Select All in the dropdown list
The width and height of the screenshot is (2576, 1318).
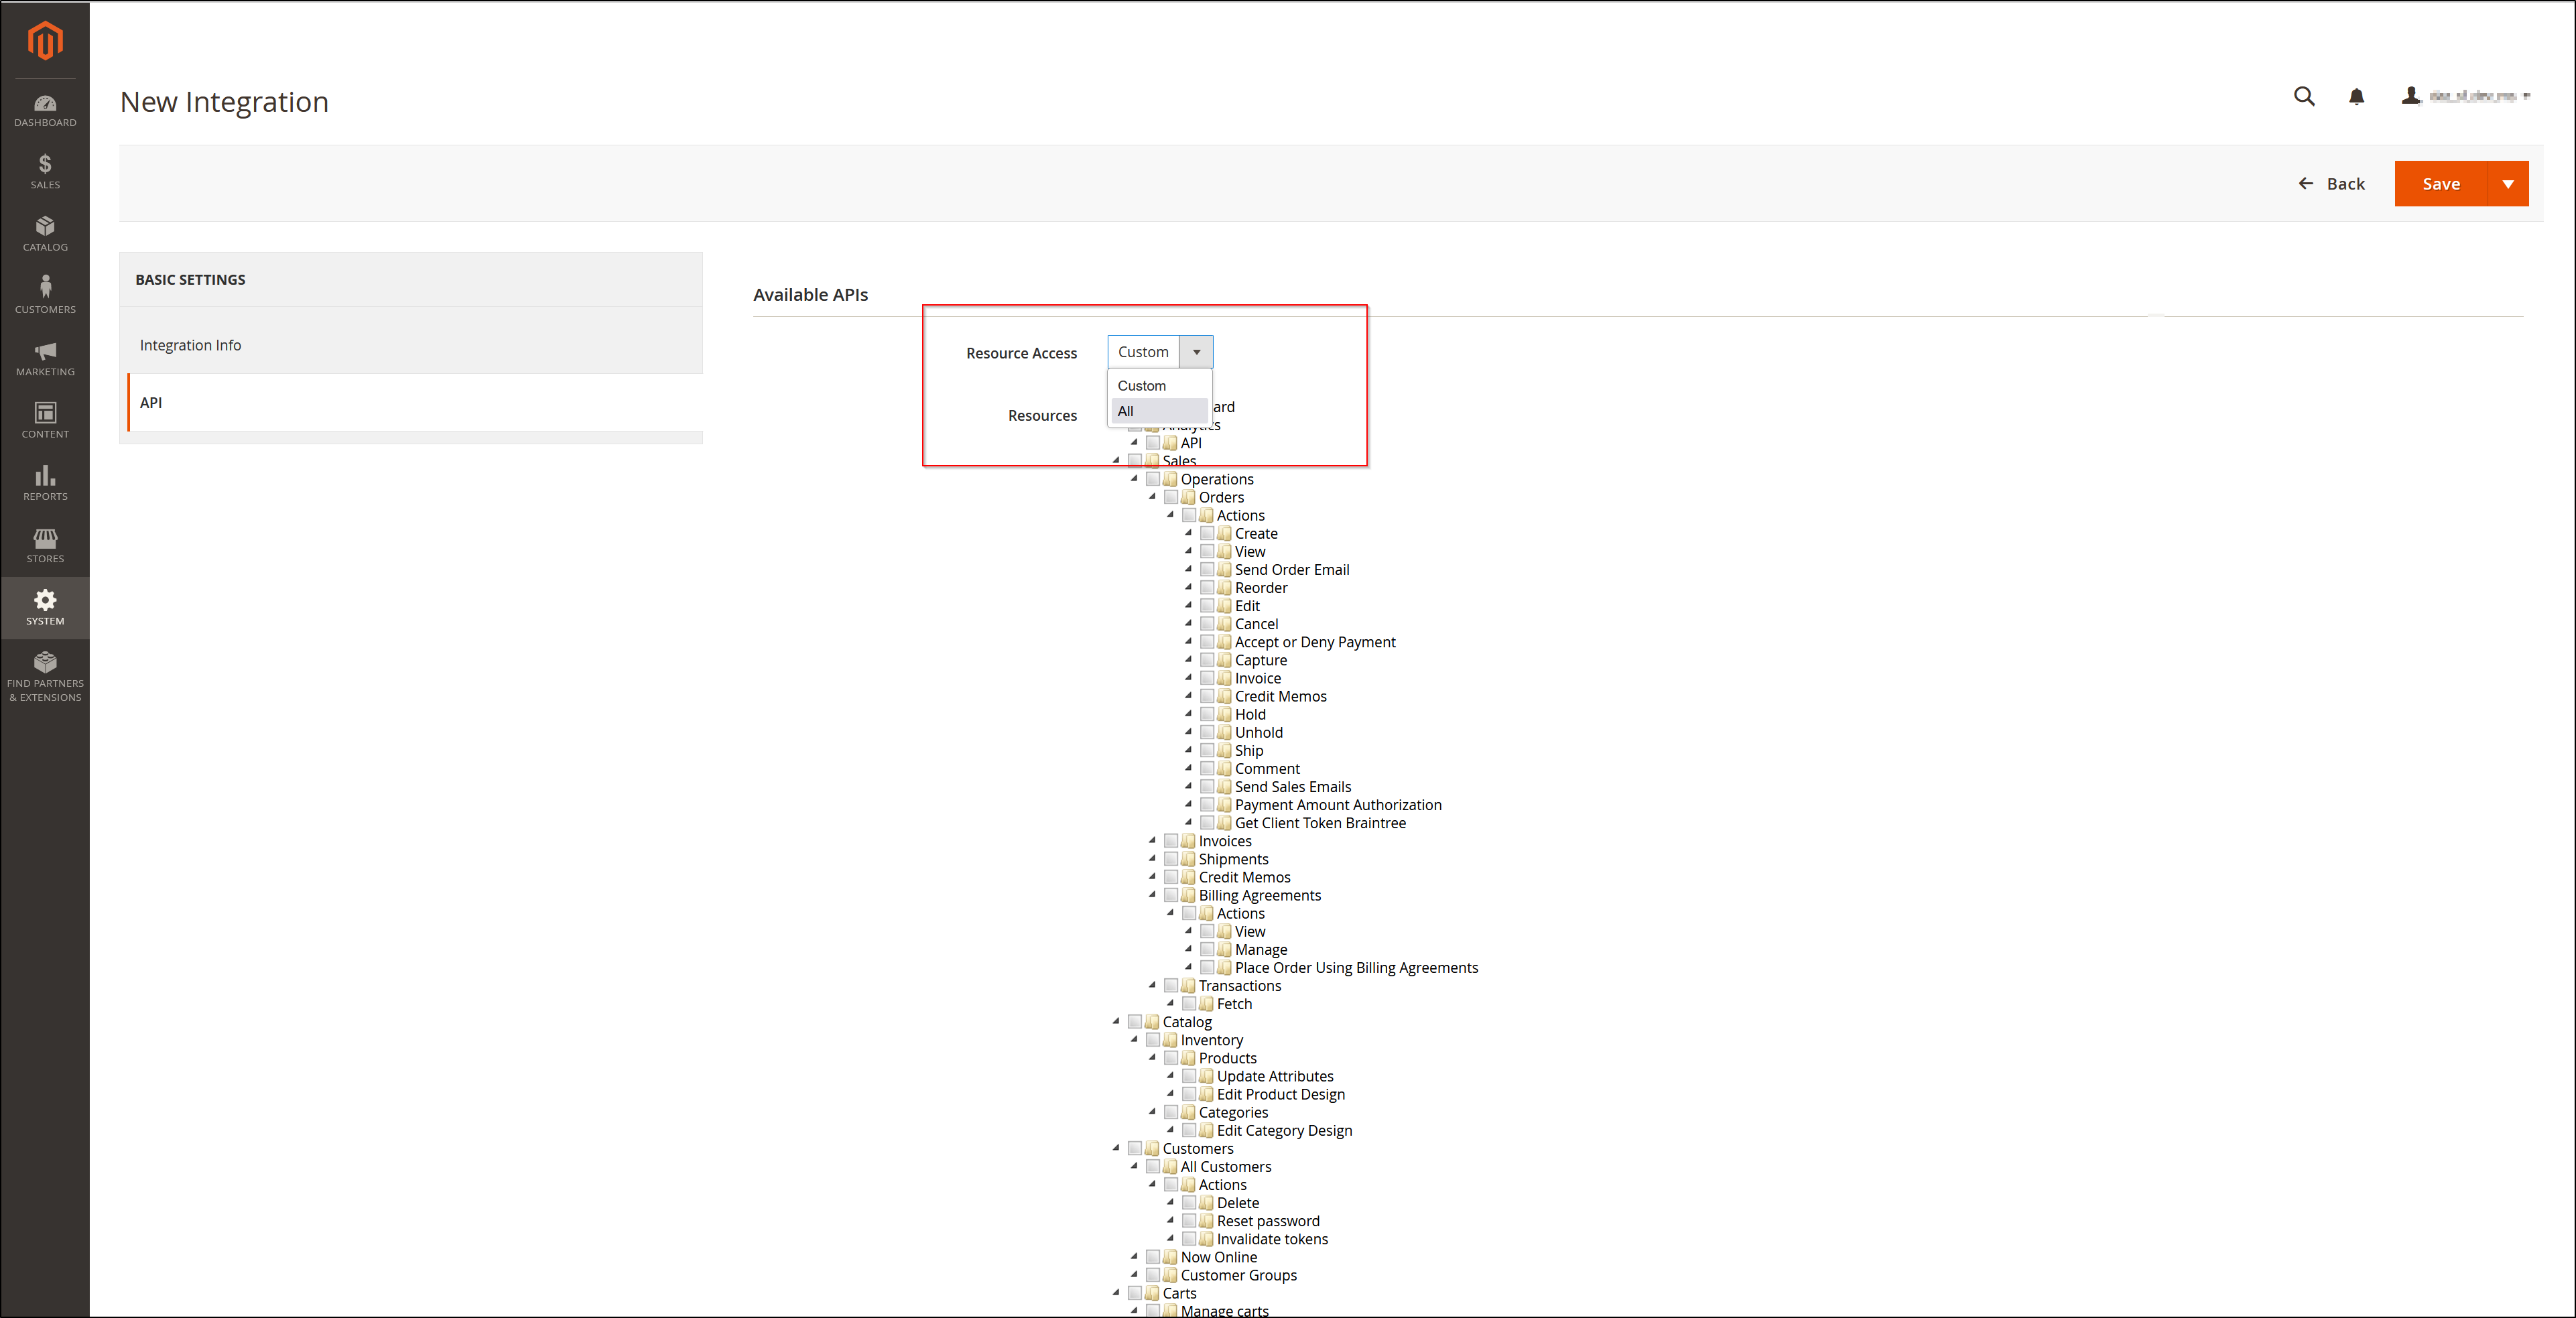(1160, 411)
